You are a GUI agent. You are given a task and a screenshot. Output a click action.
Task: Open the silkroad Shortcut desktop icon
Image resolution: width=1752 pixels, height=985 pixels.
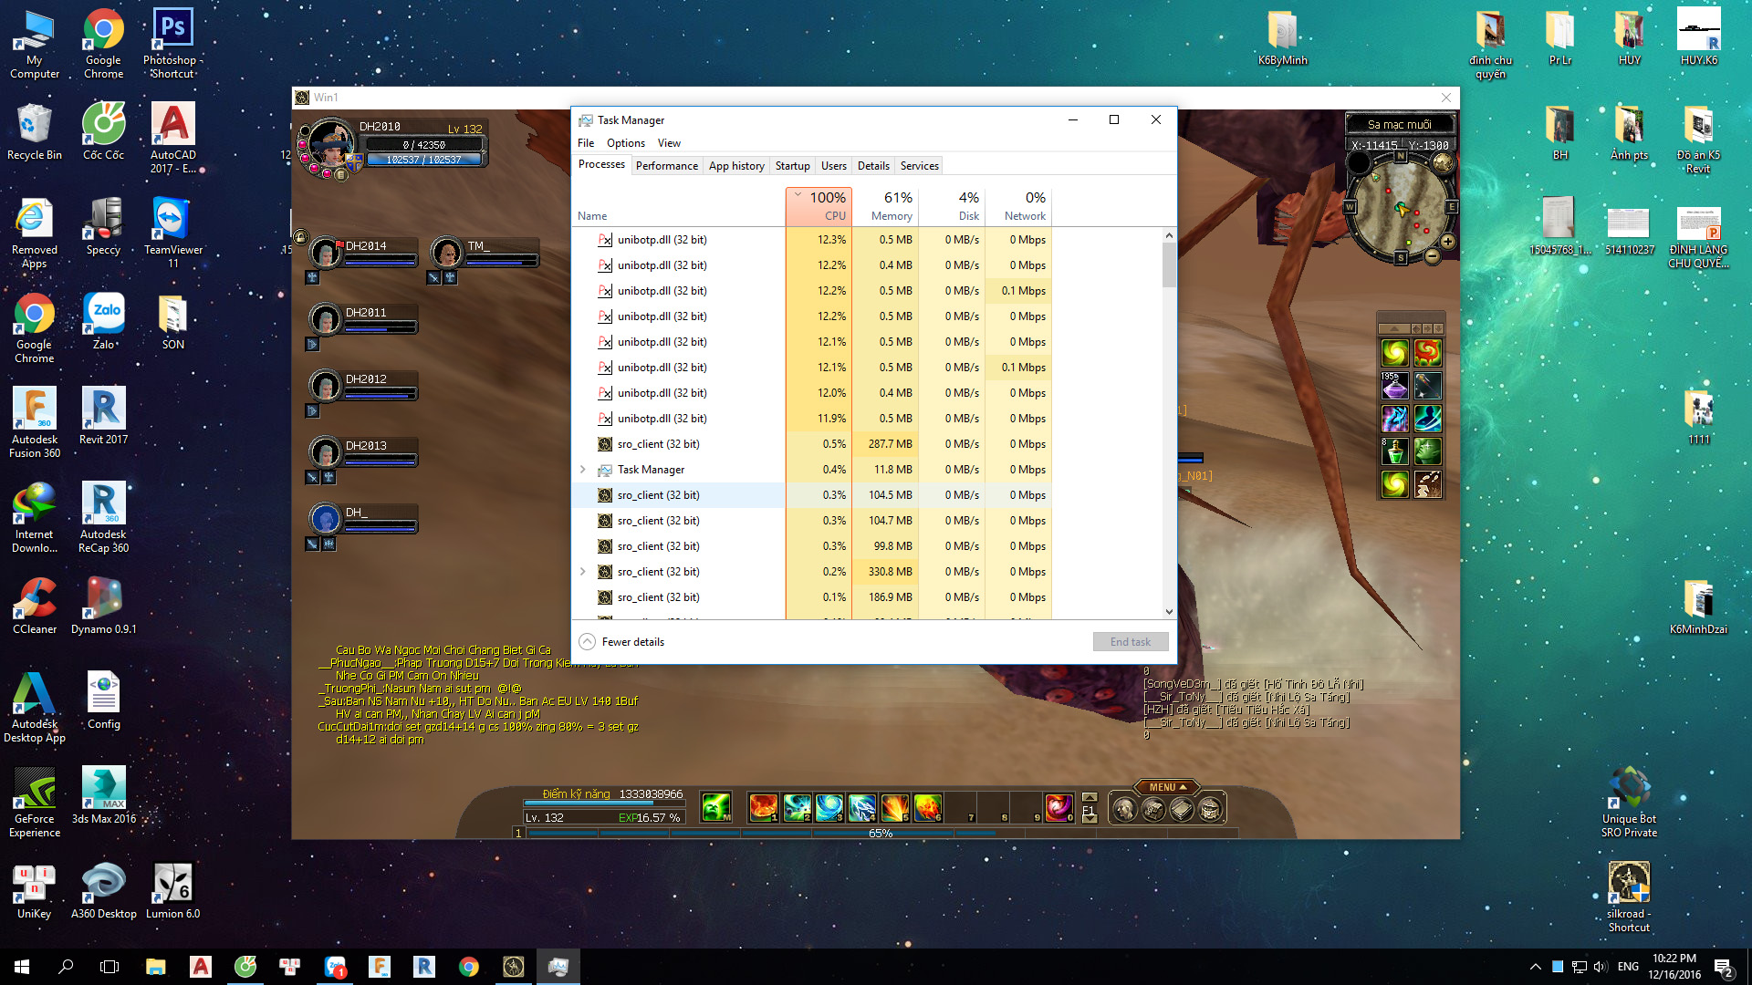1629,897
